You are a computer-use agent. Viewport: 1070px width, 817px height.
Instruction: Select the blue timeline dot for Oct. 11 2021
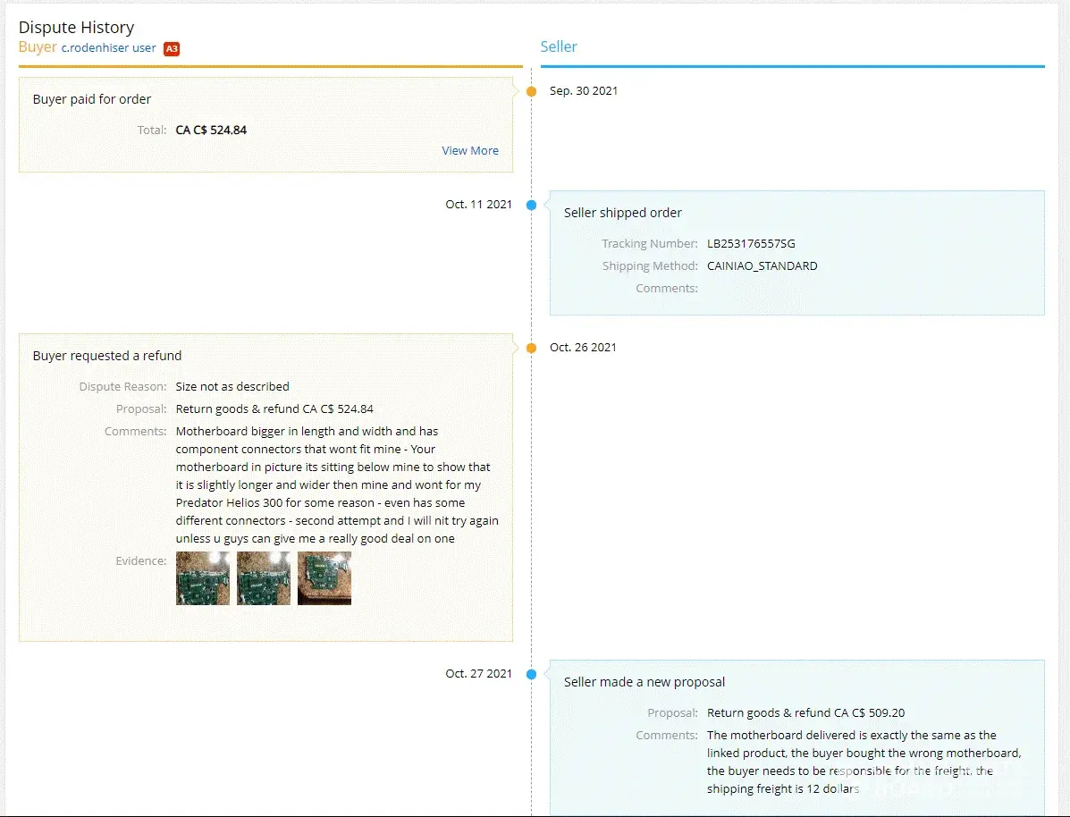pos(531,205)
